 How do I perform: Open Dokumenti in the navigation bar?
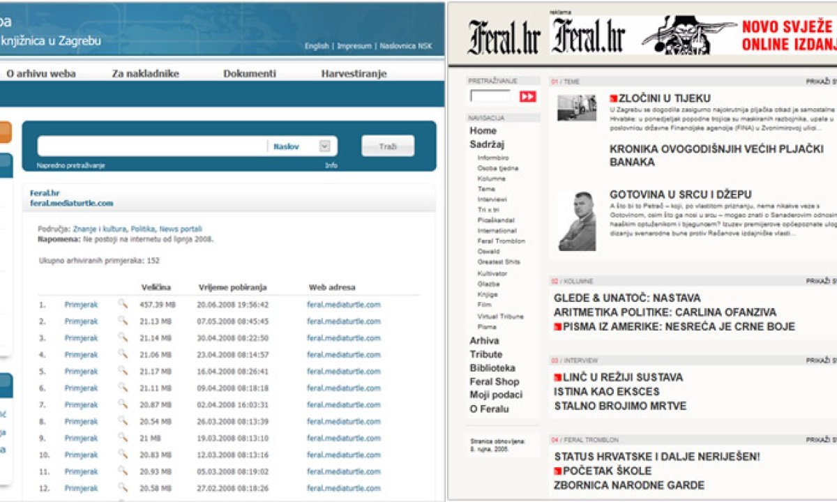point(250,73)
